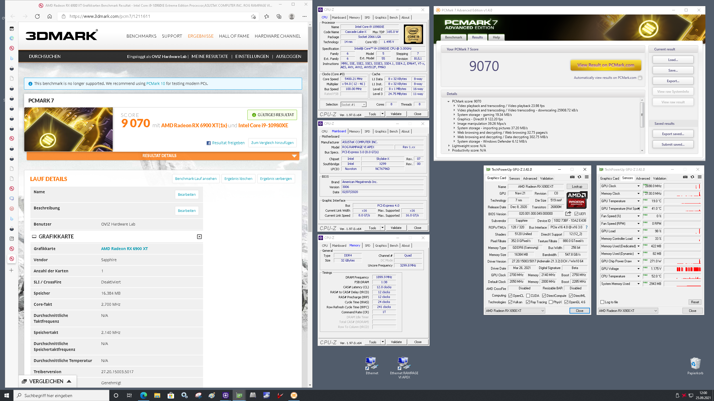Refresh the browser page
Screen dimensions: 714x401
tap(37, 16)
